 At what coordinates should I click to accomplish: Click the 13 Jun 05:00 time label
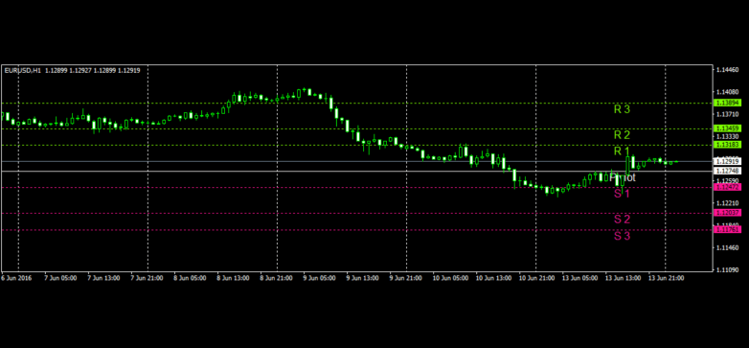pos(579,278)
